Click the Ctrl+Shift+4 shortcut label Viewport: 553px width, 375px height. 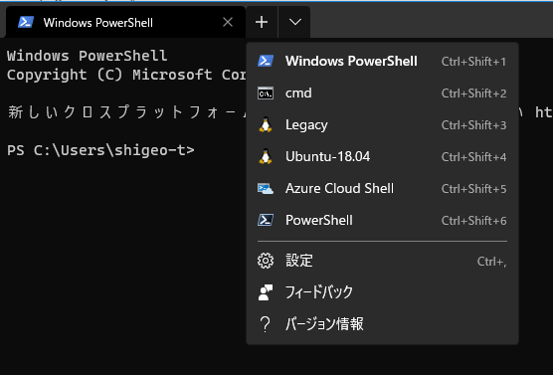pyautogui.click(x=473, y=157)
